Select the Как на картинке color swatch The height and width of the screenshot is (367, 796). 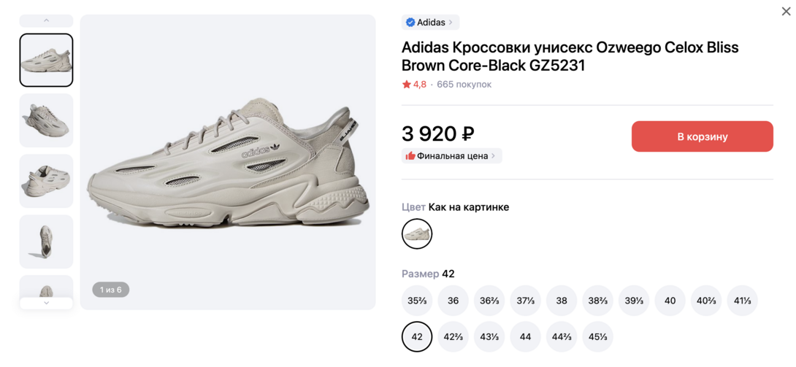point(417,233)
